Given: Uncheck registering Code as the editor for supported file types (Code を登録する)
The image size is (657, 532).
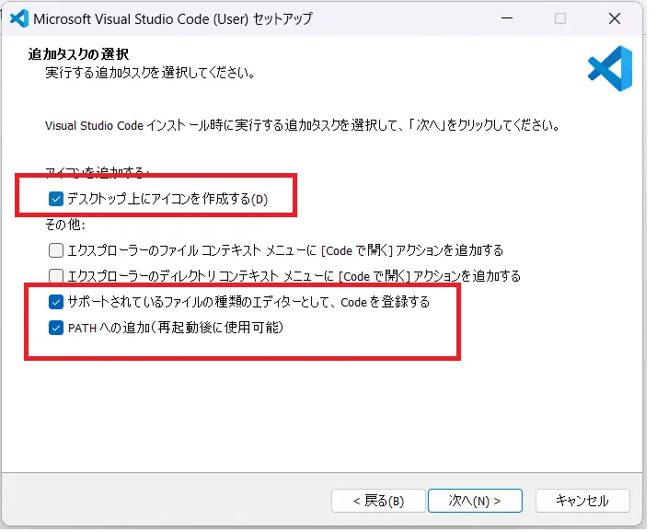Looking at the screenshot, I should pos(56,302).
